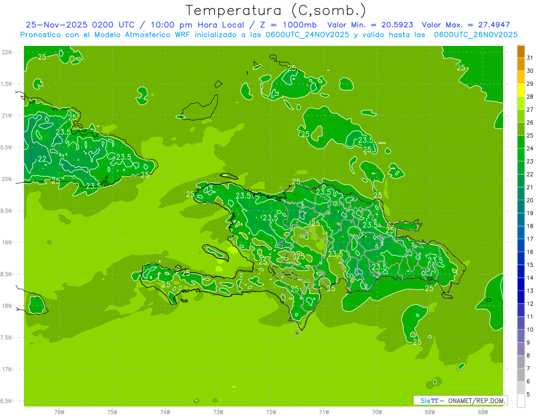Click the legend scale value 31

tap(530, 58)
